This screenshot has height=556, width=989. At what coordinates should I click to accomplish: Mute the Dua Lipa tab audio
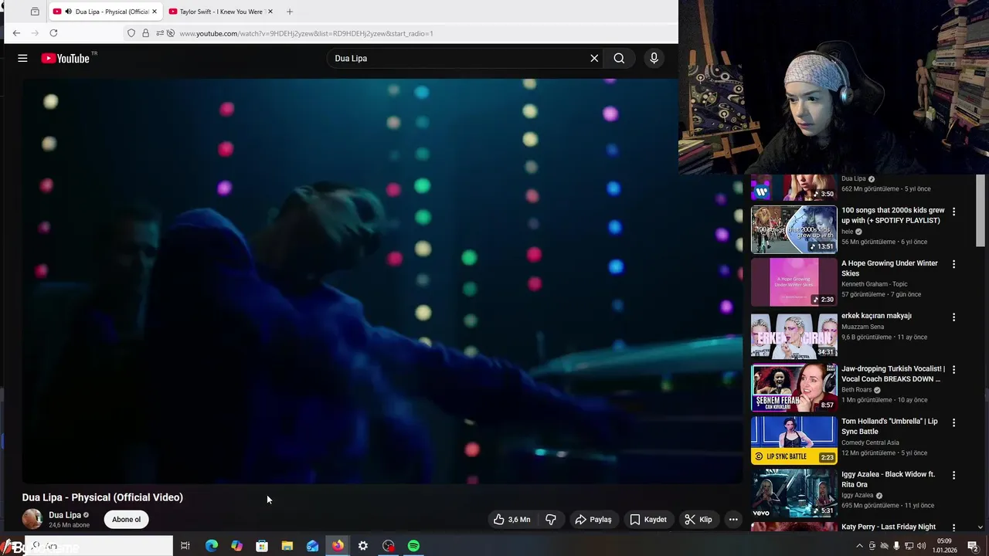tap(69, 12)
